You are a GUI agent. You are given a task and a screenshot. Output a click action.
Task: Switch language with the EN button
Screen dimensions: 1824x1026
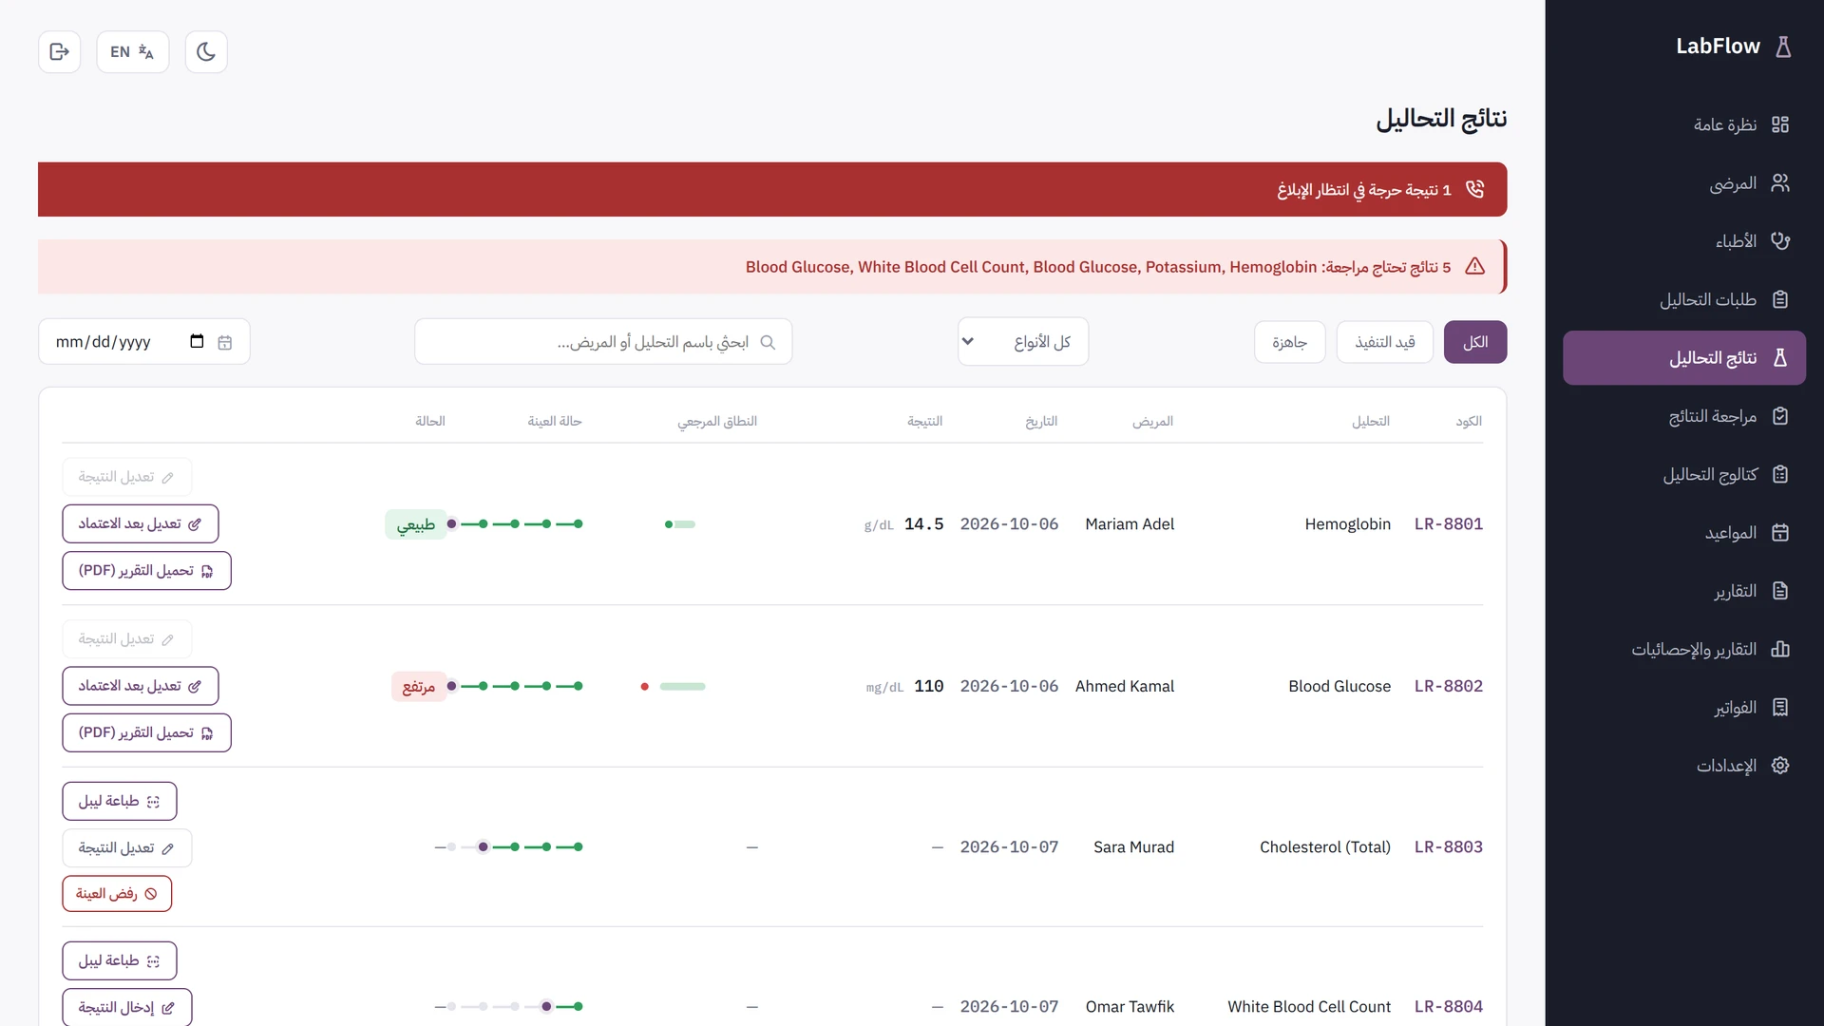point(132,51)
